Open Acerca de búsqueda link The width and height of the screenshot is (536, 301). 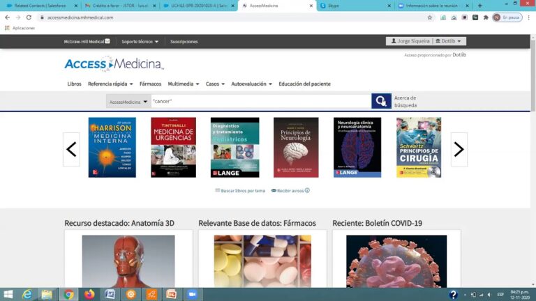pos(405,102)
